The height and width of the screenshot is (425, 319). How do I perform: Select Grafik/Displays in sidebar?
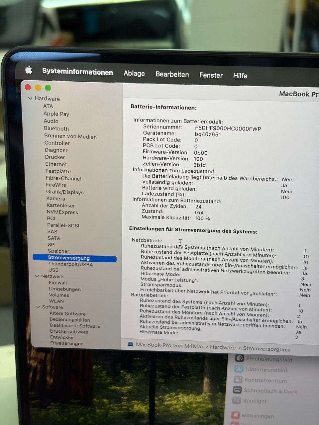coord(65,192)
